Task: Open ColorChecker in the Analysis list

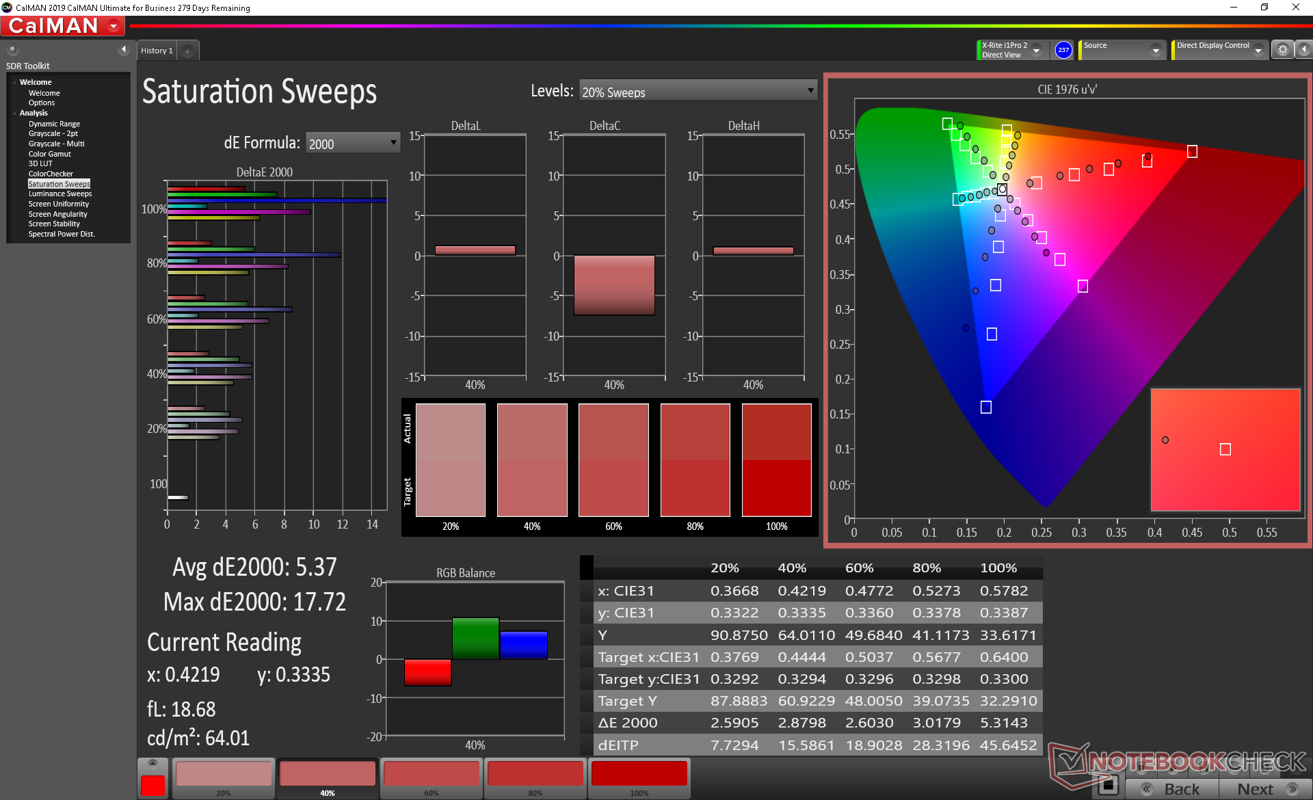Action: pyautogui.click(x=51, y=174)
